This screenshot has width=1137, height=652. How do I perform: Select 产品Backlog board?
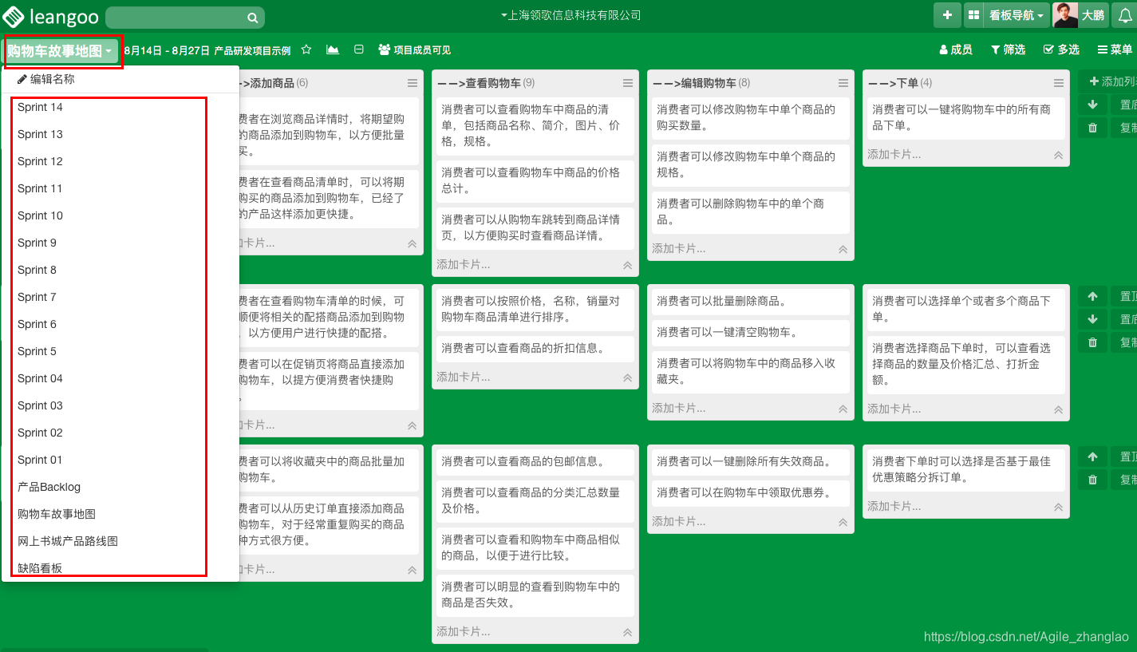click(x=49, y=487)
